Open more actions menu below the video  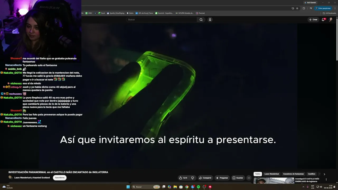coord(249,178)
